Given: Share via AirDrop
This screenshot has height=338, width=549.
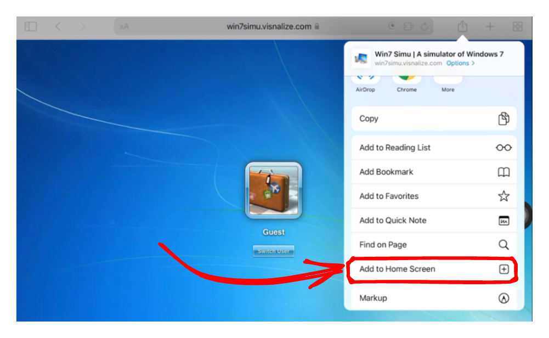Looking at the screenshot, I should [365, 80].
